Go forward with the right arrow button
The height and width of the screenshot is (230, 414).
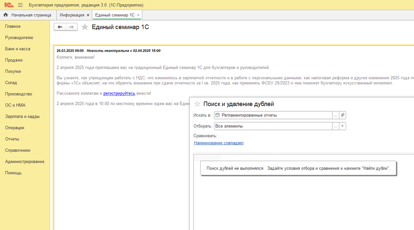click(x=71, y=27)
